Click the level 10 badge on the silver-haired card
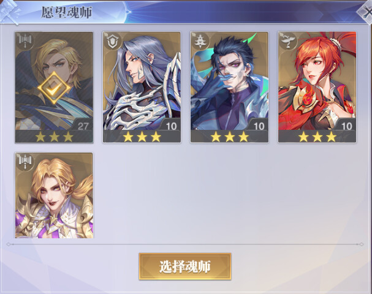The width and height of the screenshot is (372, 294). 171,126
